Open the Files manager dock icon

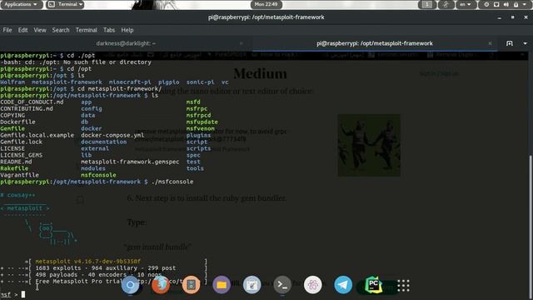pyautogui.click(x=222, y=285)
